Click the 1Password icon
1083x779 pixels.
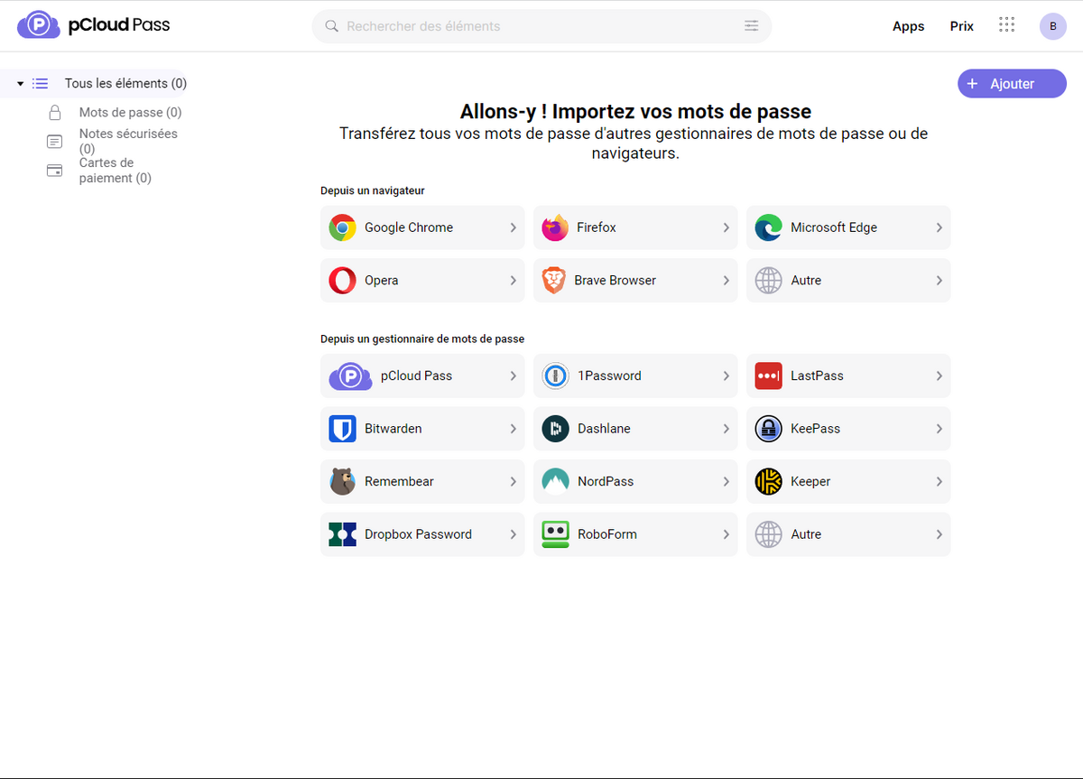(x=555, y=376)
